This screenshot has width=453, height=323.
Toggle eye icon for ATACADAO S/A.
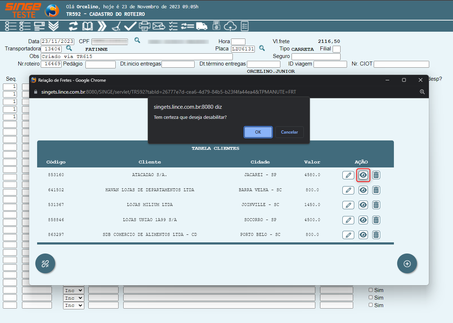click(363, 175)
